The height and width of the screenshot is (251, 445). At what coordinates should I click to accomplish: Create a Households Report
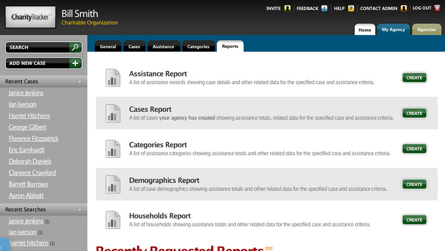click(x=414, y=220)
